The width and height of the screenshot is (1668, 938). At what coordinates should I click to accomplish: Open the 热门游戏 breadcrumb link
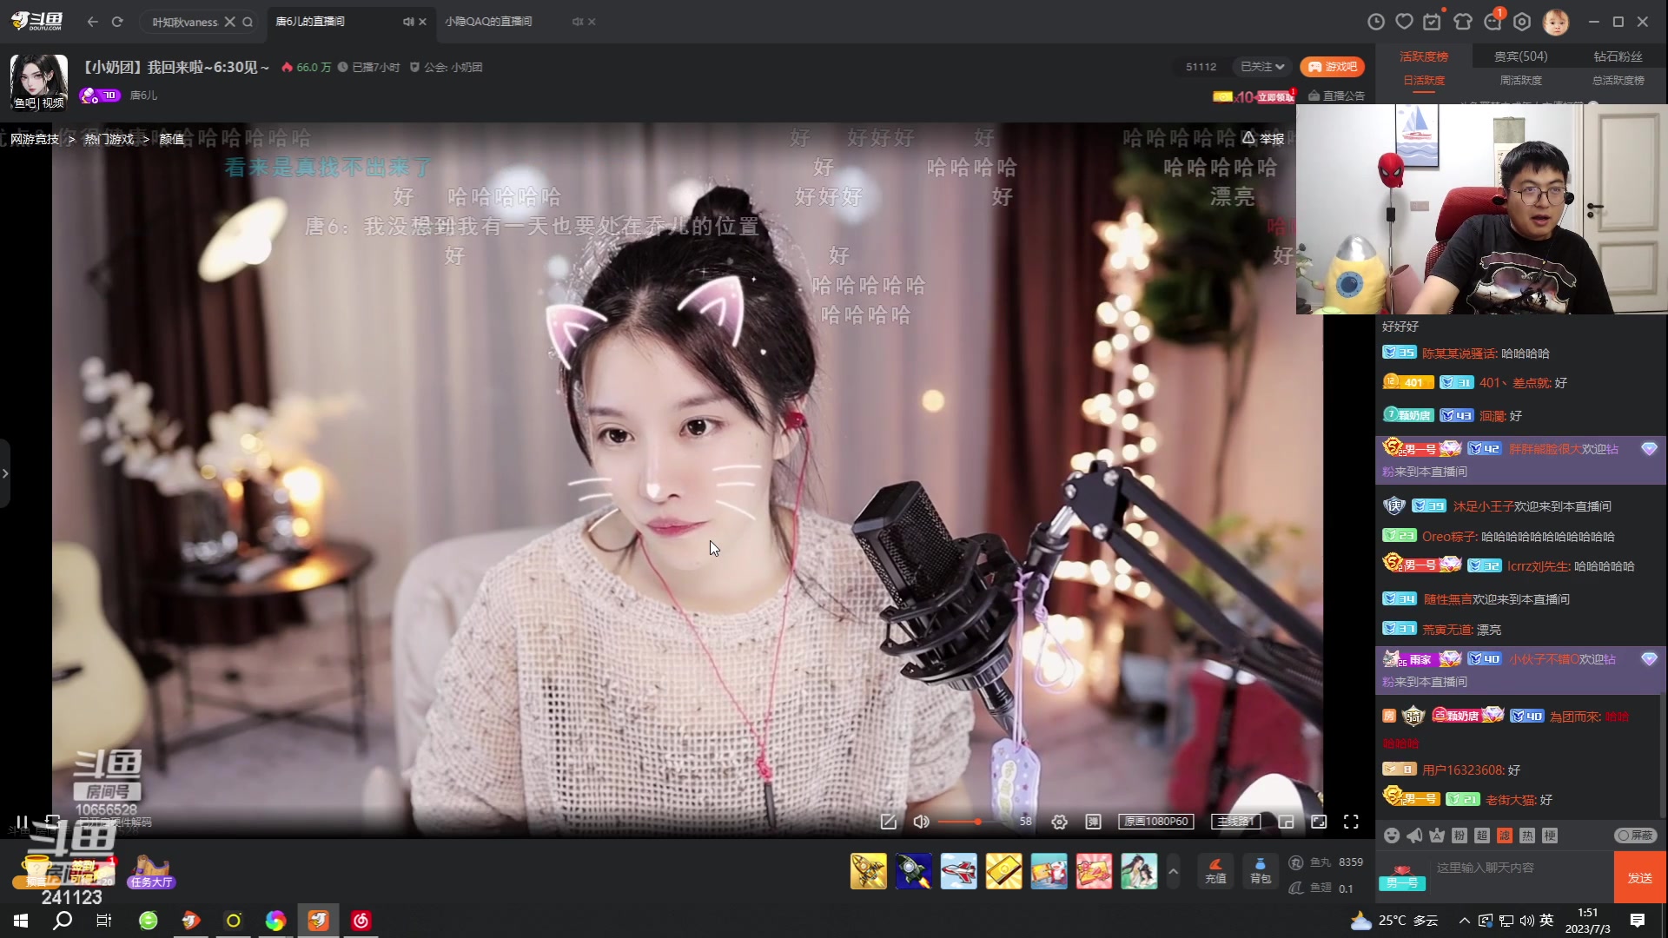[x=109, y=139]
